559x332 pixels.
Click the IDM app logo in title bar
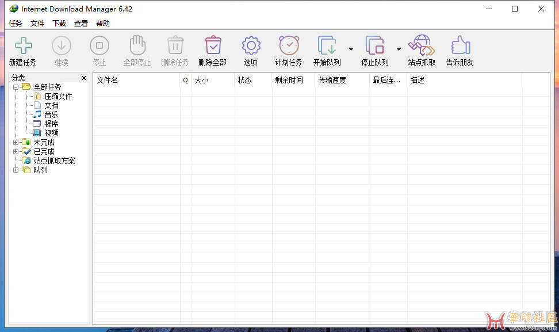(x=14, y=9)
